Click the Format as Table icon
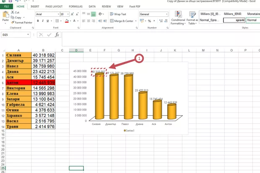This screenshot has height=173, width=260. (x=192, y=19)
